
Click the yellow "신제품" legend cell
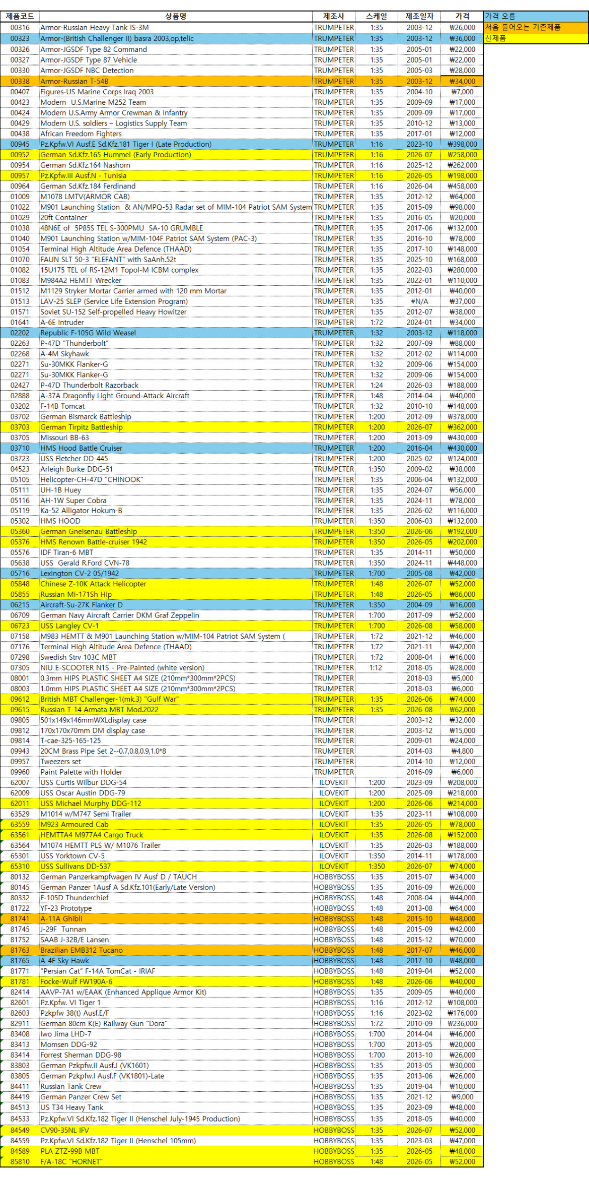click(x=536, y=38)
